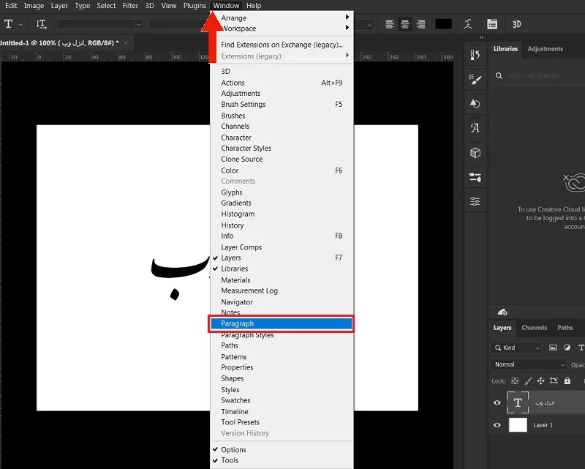This screenshot has height=469, width=585.
Task: Open the Normal blend mode dropdown
Action: (529, 364)
